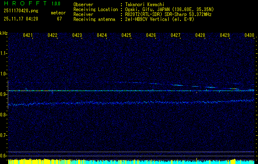Click the 0428 time marker
The image size is (258, 164).
click(x=200, y=36)
